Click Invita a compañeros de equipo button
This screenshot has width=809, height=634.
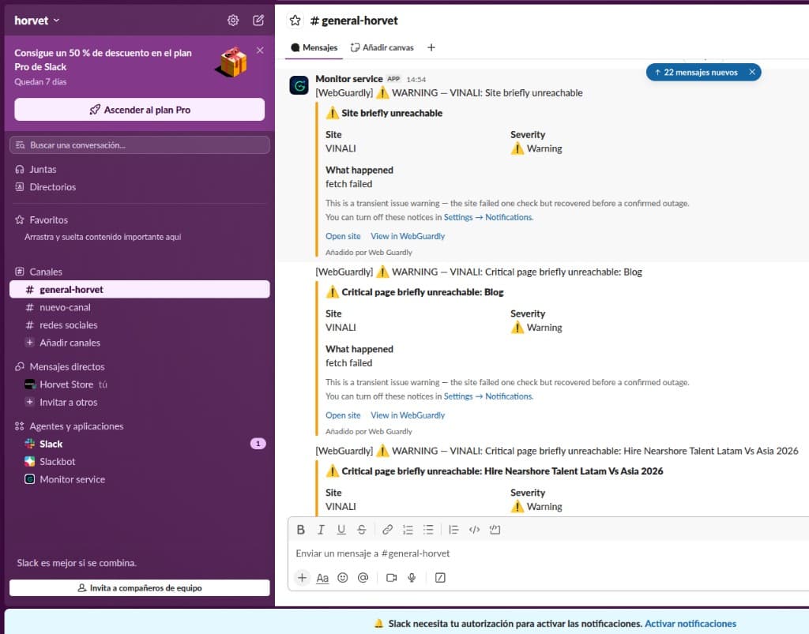point(139,587)
